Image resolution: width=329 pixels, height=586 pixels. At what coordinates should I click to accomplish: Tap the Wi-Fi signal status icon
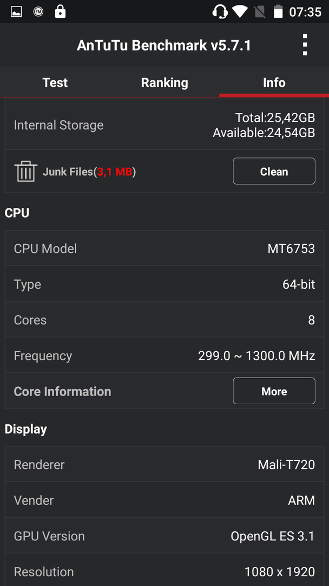[x=240, y=11]
